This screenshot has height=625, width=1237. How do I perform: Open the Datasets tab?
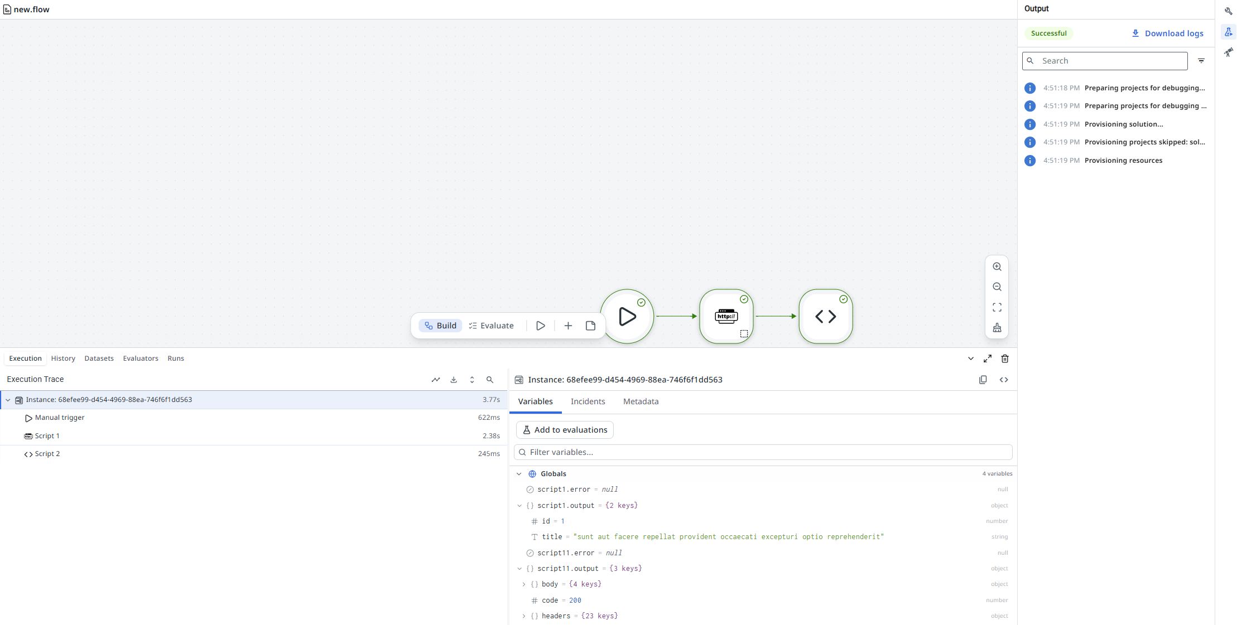(99, 358)
